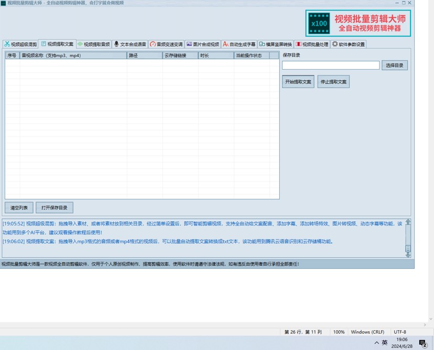Click the letter A icon for 自动生成字幕
Image resolution: width=434 pixels, height=350 pixels.
225,44
